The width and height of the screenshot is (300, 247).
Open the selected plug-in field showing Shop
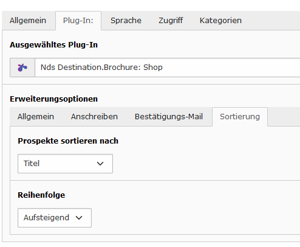point(168,68)
